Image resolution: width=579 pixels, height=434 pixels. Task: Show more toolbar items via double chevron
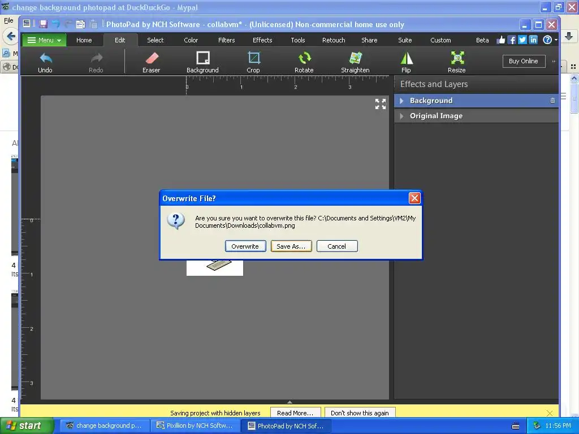[554, 61]
